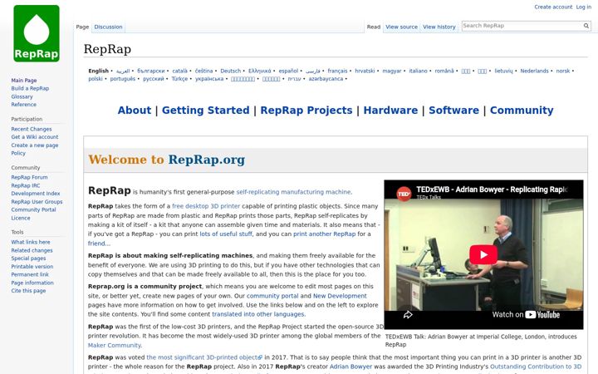This screenshot has height=374, width=598.
Task: Open community portal link in paragraph
Action: coord(272,296)
